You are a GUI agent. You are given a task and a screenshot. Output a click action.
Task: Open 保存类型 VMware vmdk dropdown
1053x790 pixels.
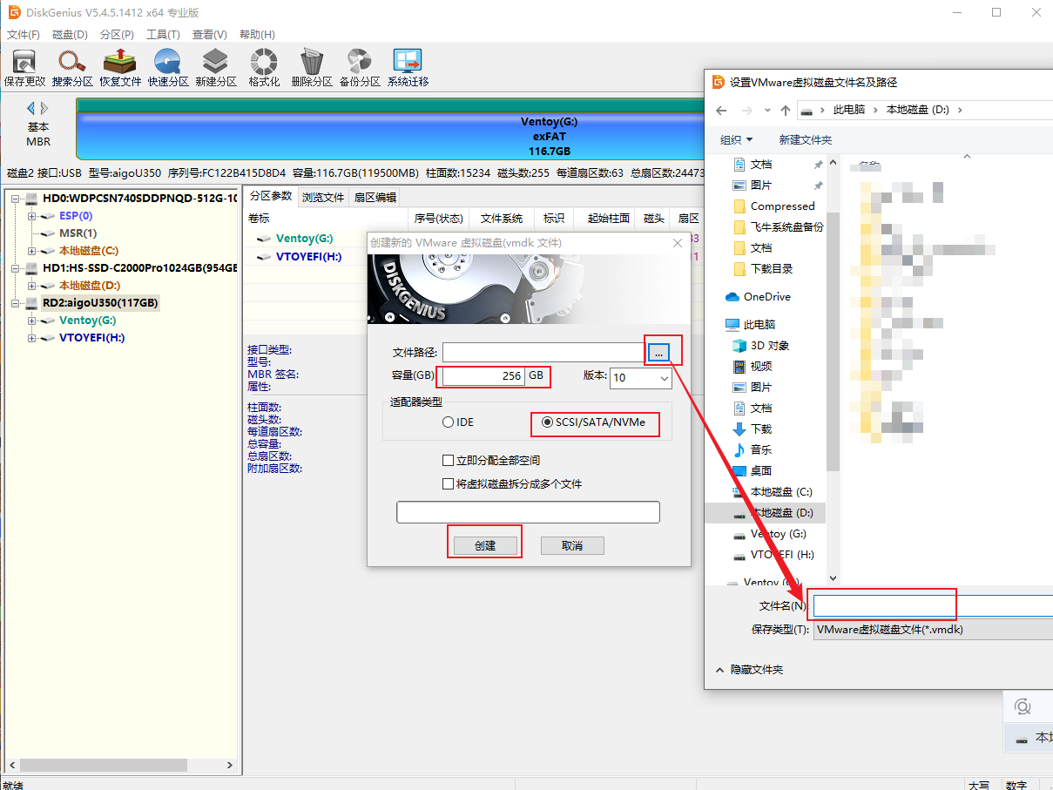(933, 630)
